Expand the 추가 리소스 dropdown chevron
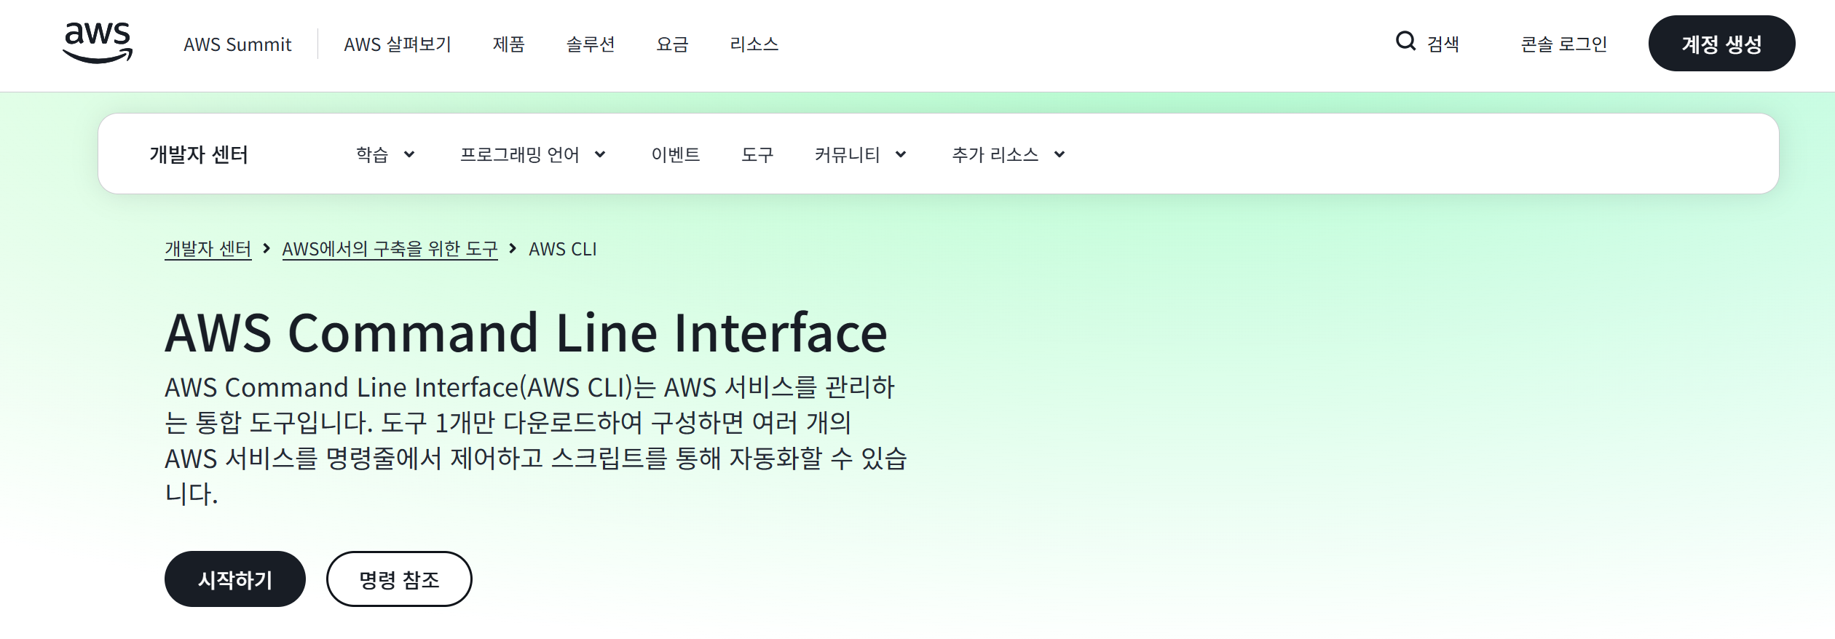 pyautogui.click(x=1059, y=154)
